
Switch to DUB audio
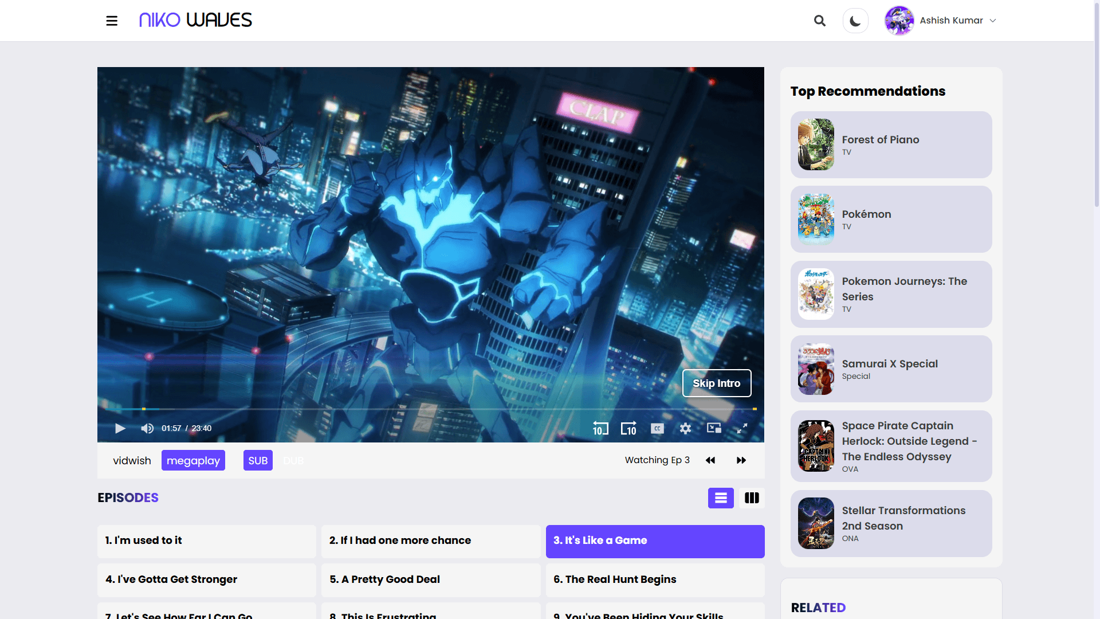(293, 460)
